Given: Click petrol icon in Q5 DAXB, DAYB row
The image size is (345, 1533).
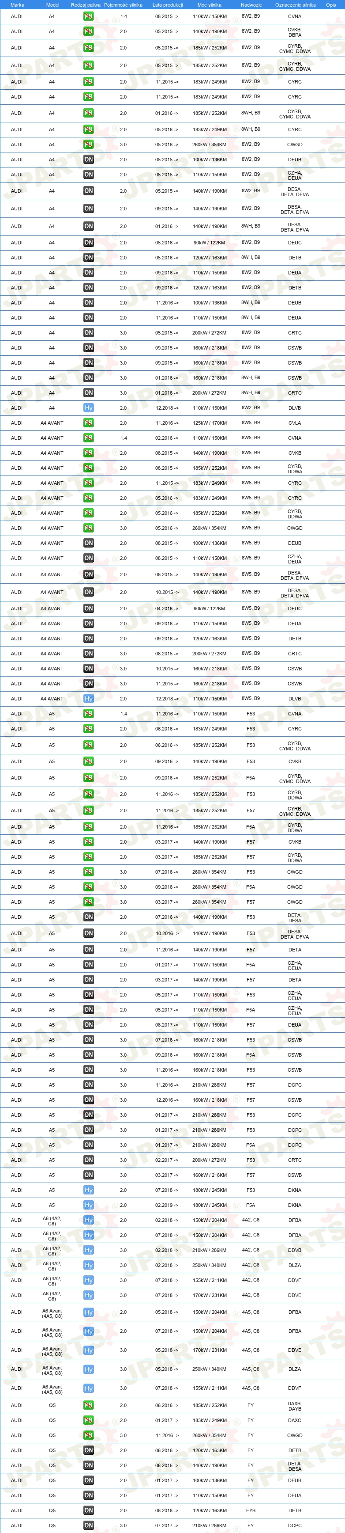Looking at the screenshot, I should [89, 1405].
